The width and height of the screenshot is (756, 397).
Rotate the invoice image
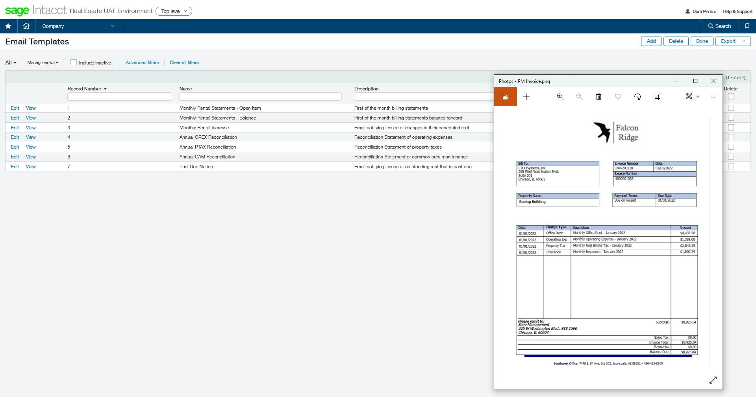point(637,97)
